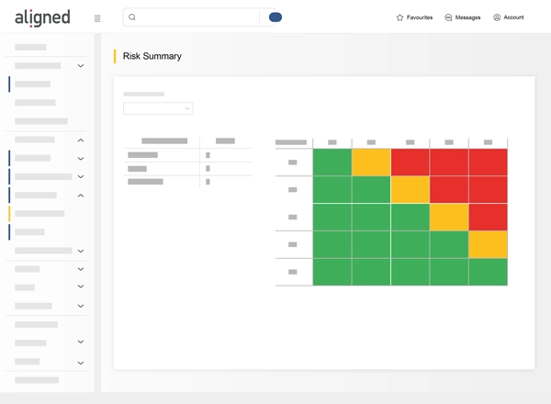
Task: Open Account profile icon
Action: coord(497,17)
